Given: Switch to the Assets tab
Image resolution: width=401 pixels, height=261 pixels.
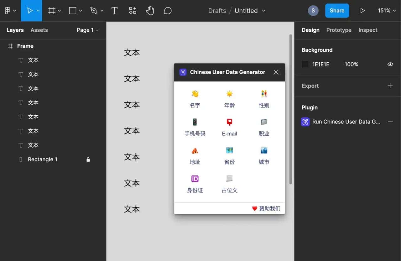Looking at the screenshot, I should [39, 30].
